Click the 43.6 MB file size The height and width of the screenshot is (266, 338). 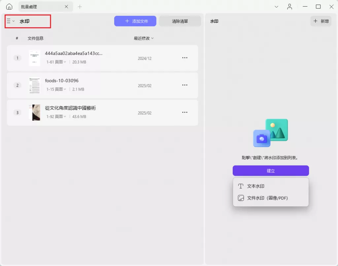click(79, 116)
